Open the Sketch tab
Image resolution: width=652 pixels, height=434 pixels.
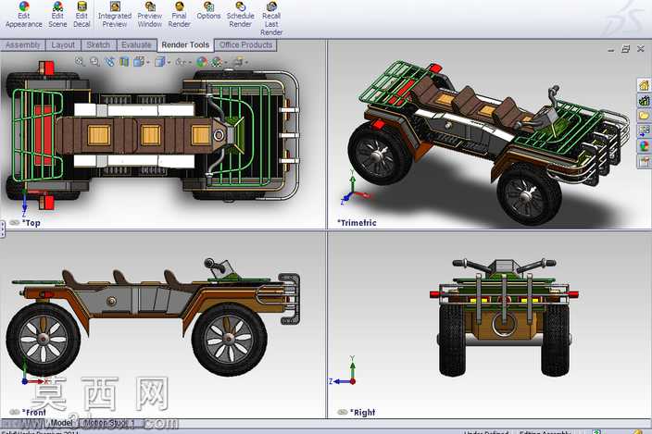[x=98, y=44]
